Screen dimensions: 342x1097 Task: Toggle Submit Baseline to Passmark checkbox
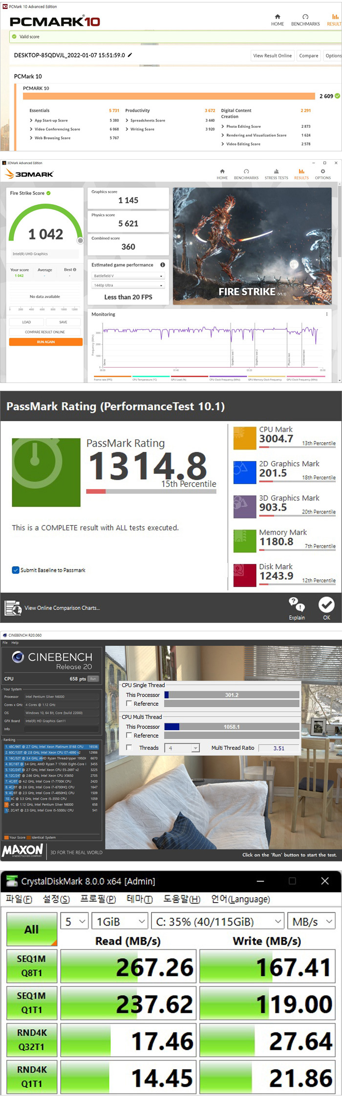tap(16, 570)
